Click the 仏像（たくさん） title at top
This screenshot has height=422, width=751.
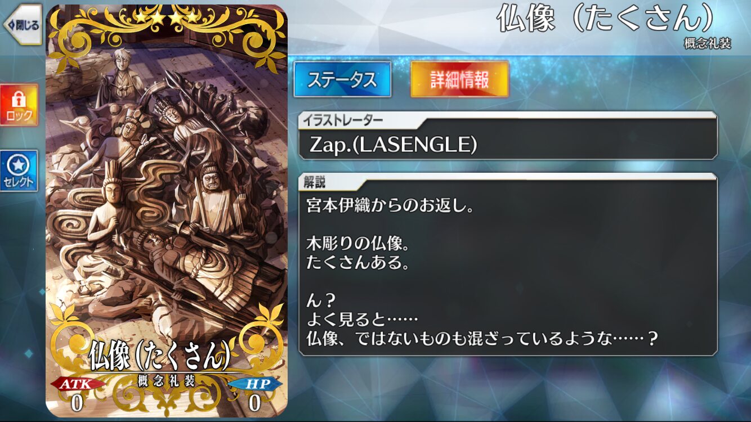606,20
